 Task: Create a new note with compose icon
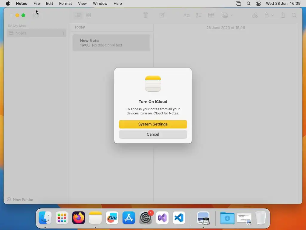[x=162, y=15]
